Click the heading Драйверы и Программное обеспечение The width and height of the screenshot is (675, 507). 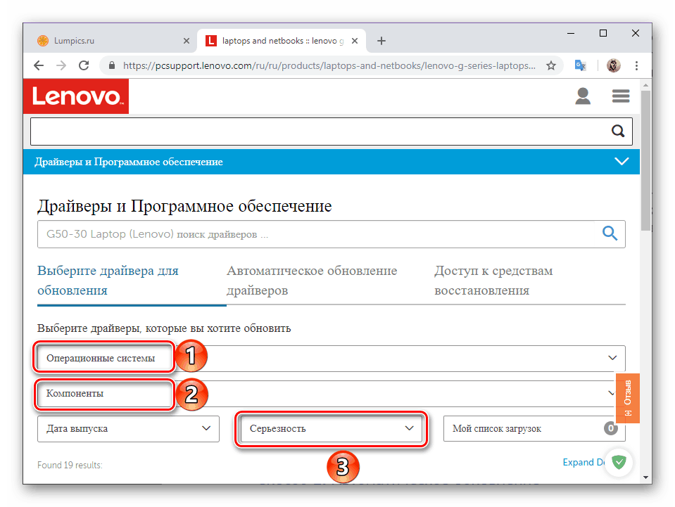184,206
